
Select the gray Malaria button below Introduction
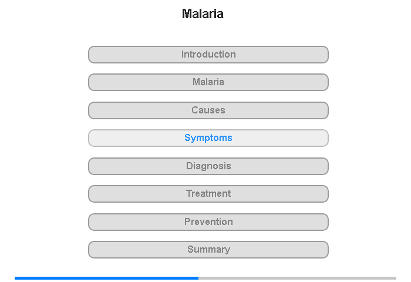(208, 82)
